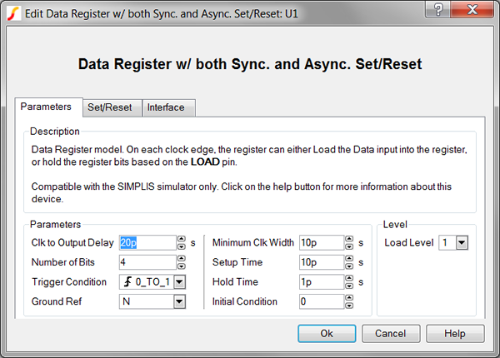Select the Parameters tab
This screenshot has width=500, height=358.
(x=48, y=107)
